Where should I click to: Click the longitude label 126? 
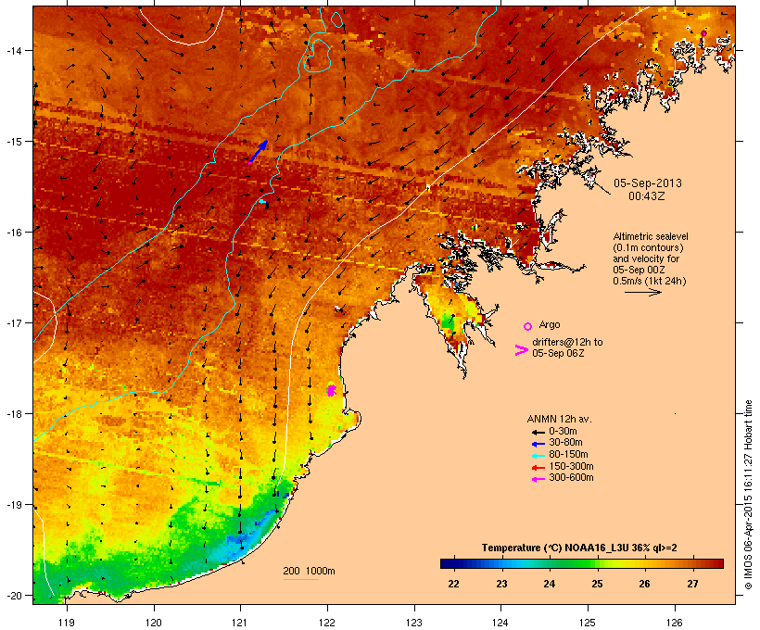674,623
